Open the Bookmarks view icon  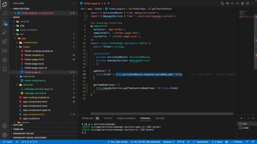4,69
